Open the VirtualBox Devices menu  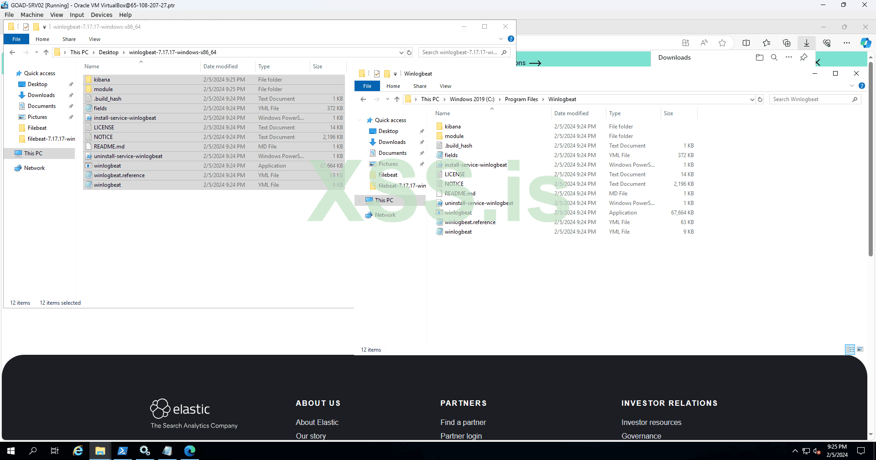[101, 15]
